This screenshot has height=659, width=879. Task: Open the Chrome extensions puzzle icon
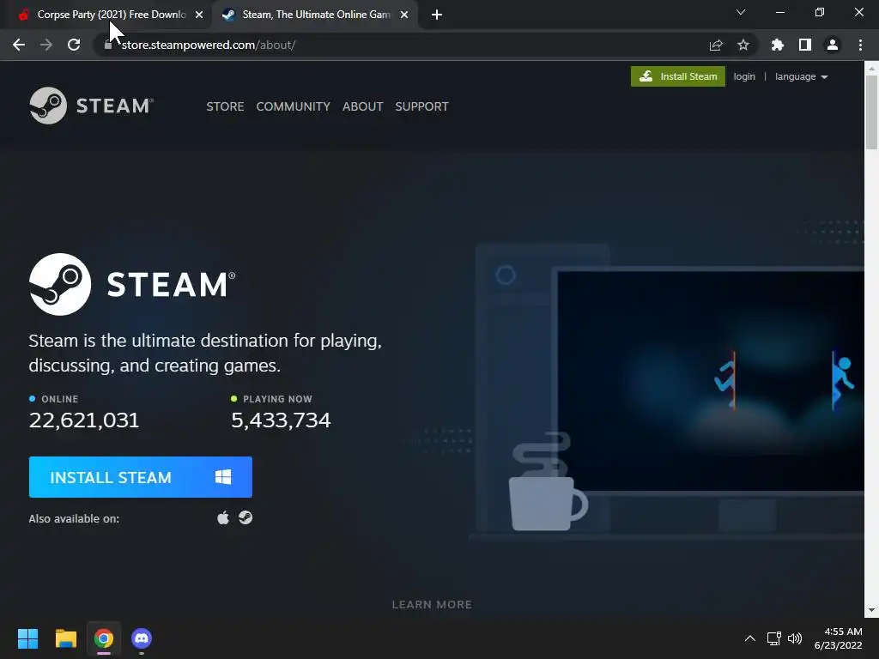(x=778, y=45)
